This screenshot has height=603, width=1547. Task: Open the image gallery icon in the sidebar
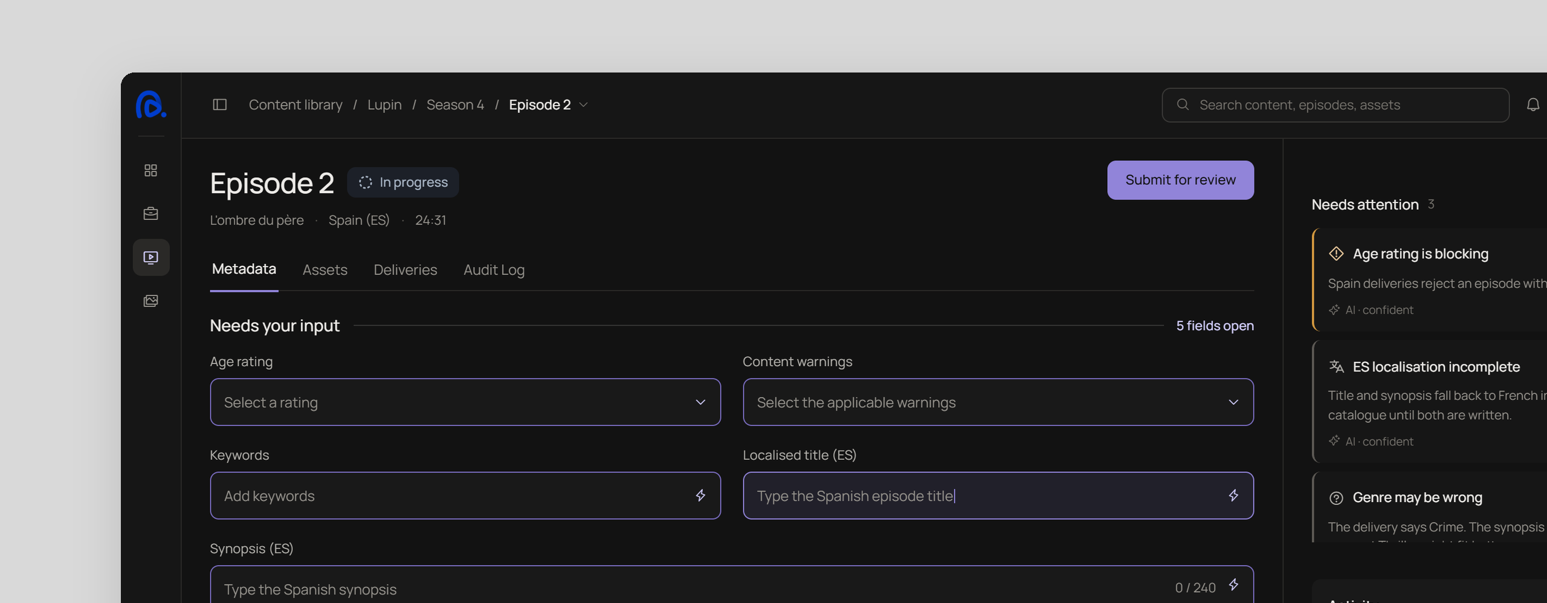click(150, 301)
